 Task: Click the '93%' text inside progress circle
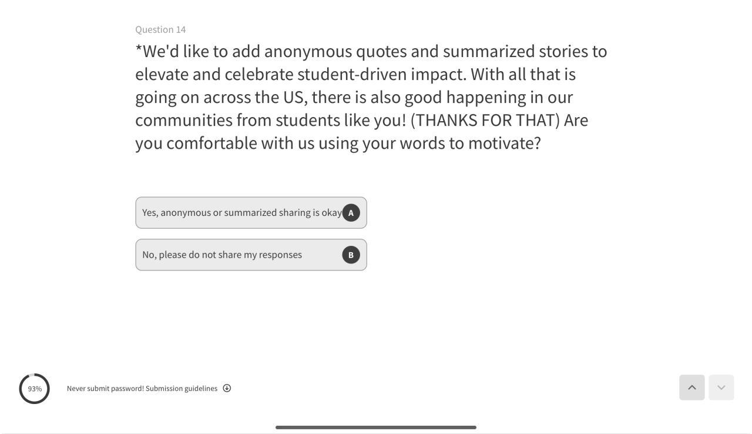[x=35, y=389]
